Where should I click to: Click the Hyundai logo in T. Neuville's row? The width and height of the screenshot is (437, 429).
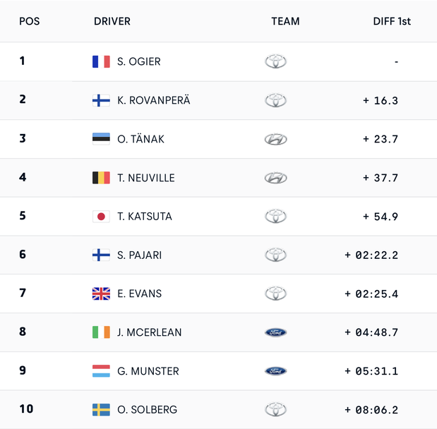[275, 178]
